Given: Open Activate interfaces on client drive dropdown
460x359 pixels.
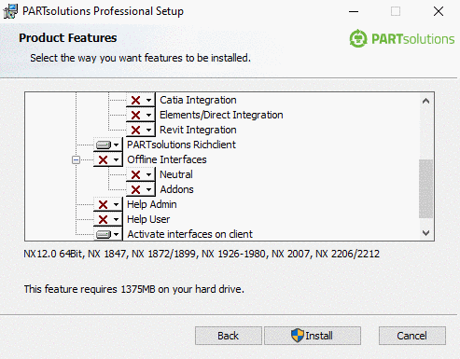Looking at the screenshot, I should pyautogui.click(x=108, y=234).
